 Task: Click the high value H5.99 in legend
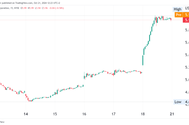[31, 8]
